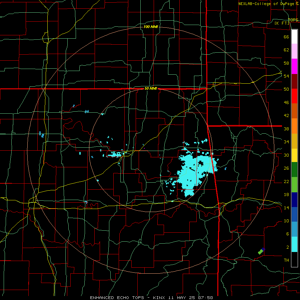The image size is (300, 300).
Task: Select the dark red legend swatch
Action: (294, 81)
